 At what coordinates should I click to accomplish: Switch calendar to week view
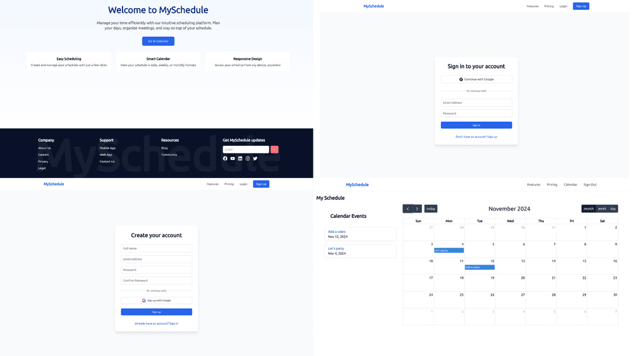click(x=601, y=208)
